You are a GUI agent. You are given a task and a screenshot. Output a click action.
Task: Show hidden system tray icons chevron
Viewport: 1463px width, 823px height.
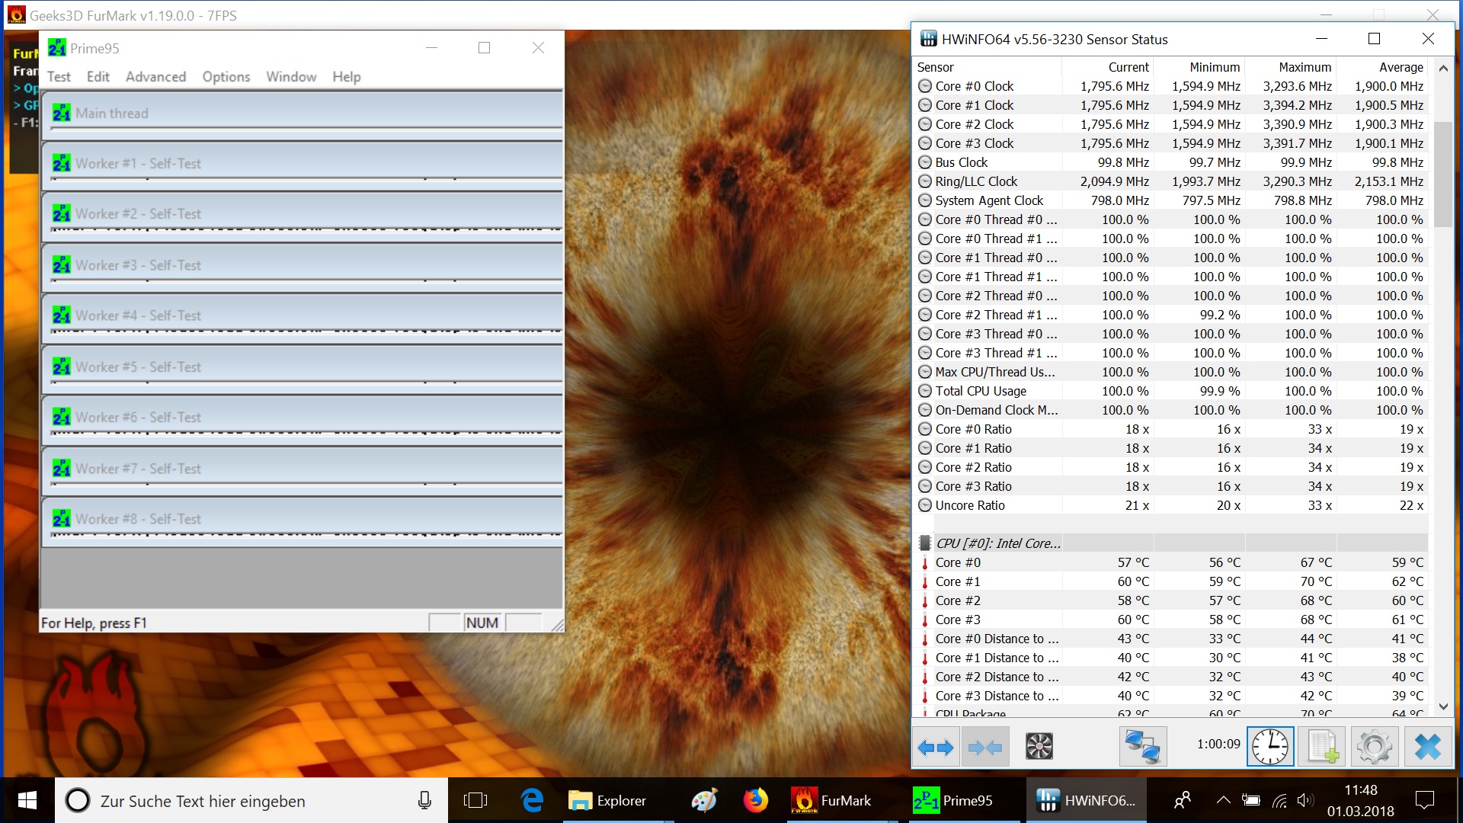pos(1223,800)
